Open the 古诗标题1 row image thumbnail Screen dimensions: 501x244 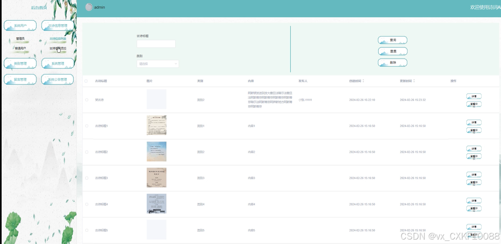pyautogui.click(x=156, y=125)
